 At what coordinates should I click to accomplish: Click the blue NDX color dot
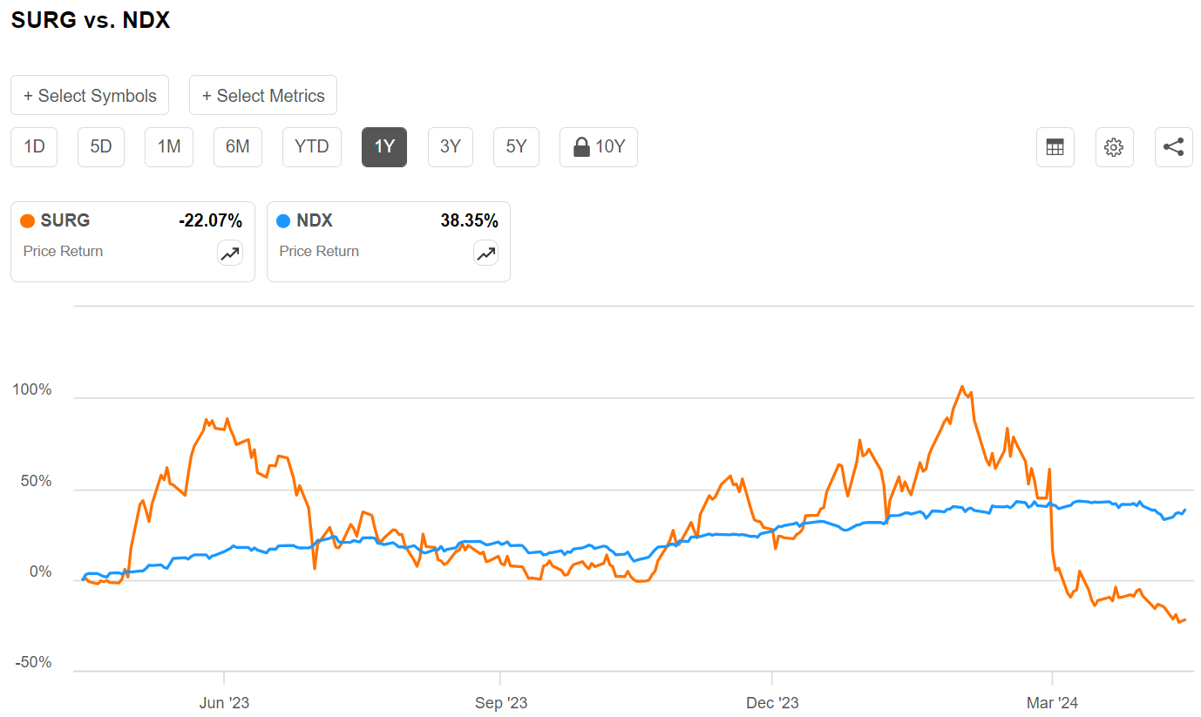(x=283, y=221)
